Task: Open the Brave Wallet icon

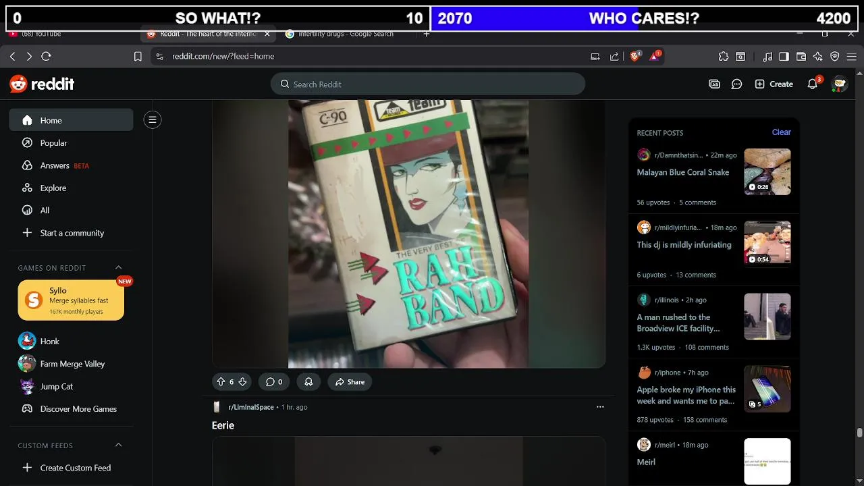Action: pyautogui.click(x=801, y=57)
